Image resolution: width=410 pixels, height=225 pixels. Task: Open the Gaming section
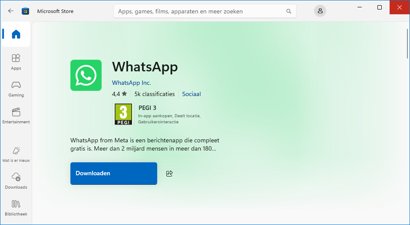click(16, 89)
